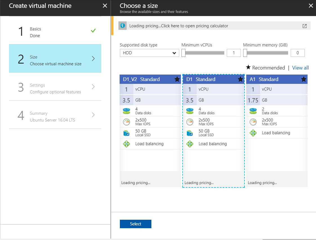Image resolution: width=316 pixels, height=240 pixels.
Task: Click star icon on A1 Standard card
Action: [x=304, y=79]
